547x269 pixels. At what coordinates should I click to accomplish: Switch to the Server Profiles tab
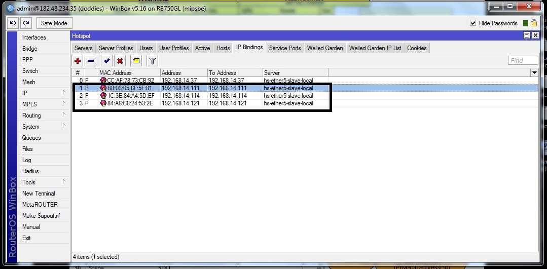pyautogui.click(x=116, y=48)
